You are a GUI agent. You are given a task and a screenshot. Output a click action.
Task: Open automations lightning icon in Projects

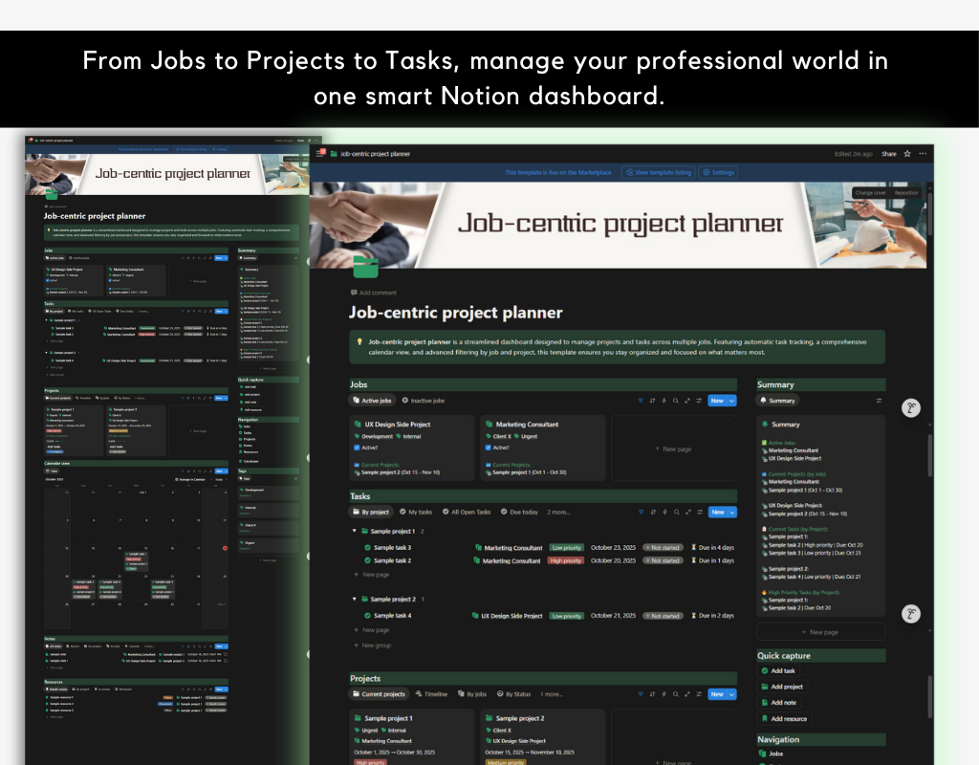click(664, 694)
